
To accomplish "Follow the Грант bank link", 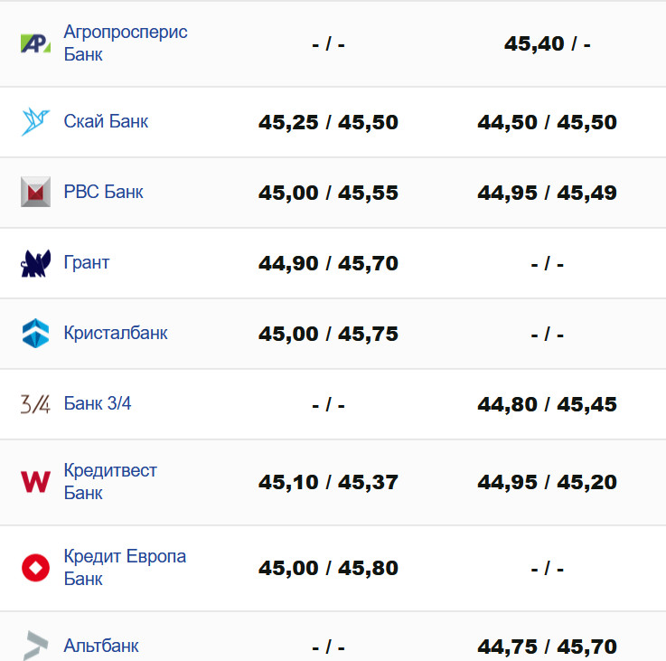I will (x=87, y=262).
